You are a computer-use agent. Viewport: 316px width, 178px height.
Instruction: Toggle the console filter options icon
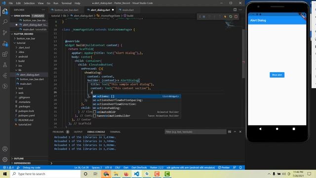(230, 132)
